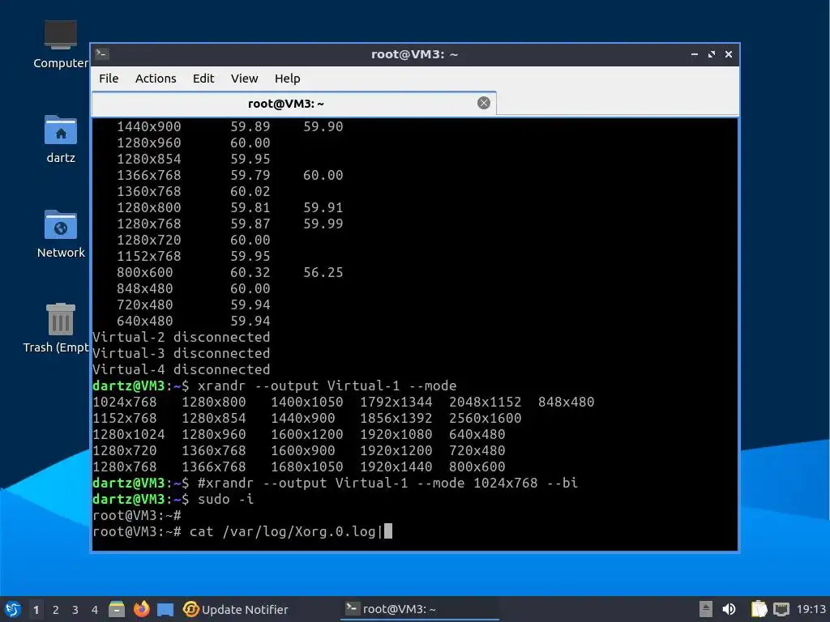Open the Network desktop icon
The width and height of the screenshot is (830, 622).
tap(60, 233)
